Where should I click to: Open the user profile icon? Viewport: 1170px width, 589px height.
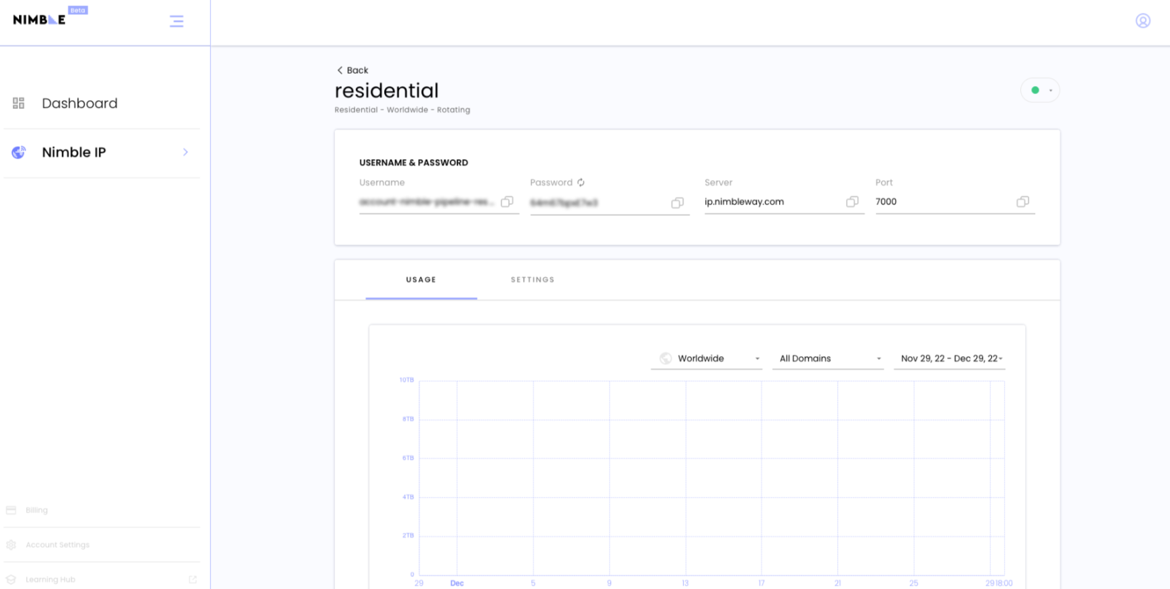(1143, 21)
